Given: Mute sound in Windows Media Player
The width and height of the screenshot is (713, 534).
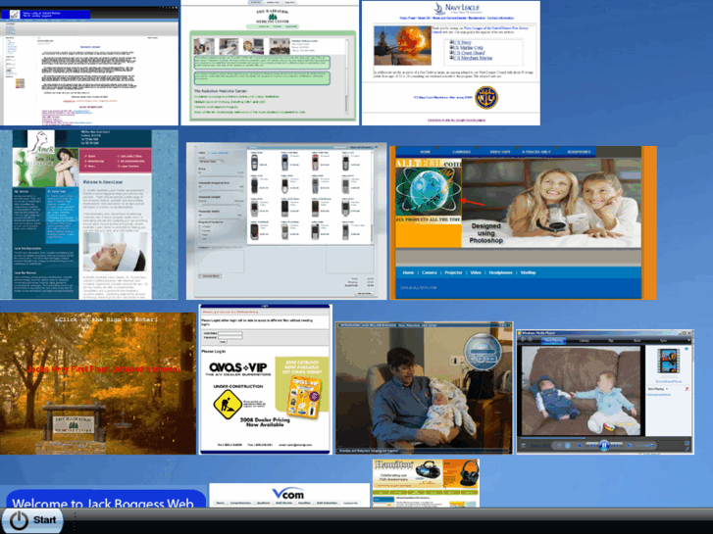Looking at the screenshot, I should coord(630,446).
